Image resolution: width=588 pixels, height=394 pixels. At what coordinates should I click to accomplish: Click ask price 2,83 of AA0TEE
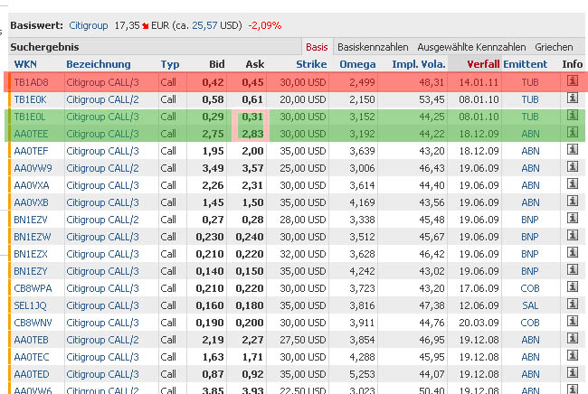[252, 134]
